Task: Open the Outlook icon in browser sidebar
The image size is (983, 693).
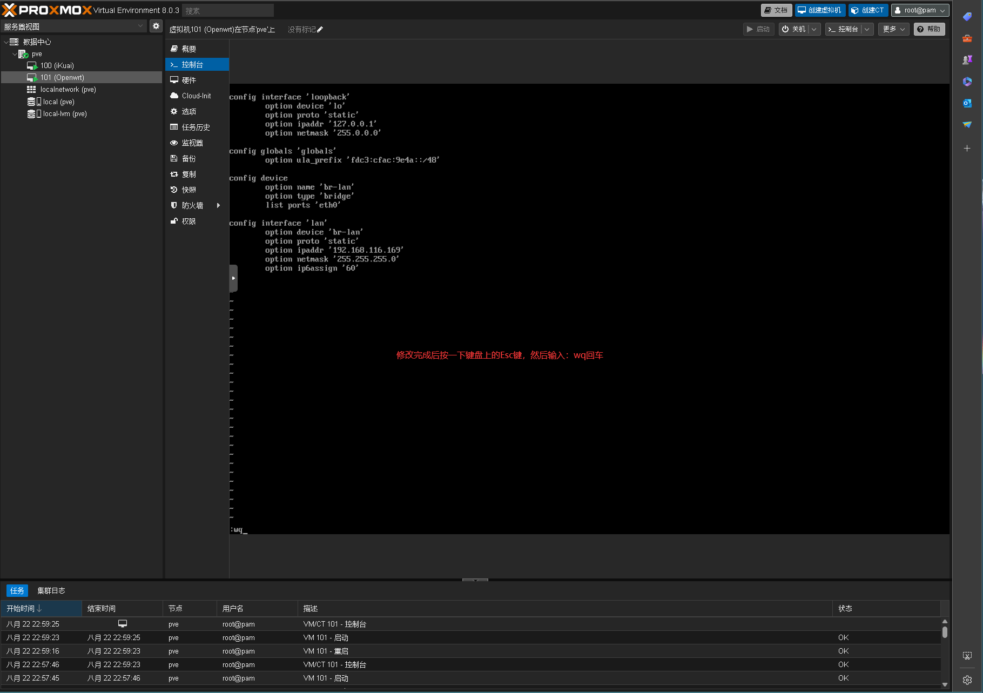Action: [x=967, y=103]
